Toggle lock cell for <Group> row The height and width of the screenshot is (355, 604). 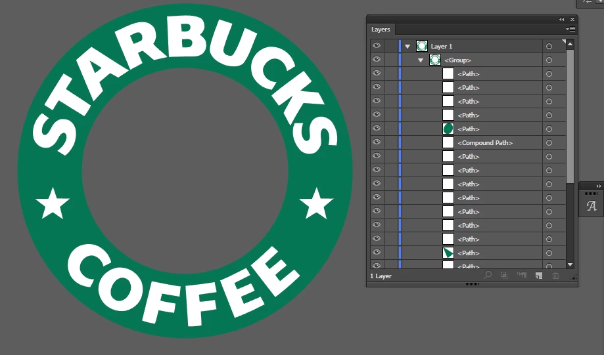pyautogui.click(x=391, y=60)
